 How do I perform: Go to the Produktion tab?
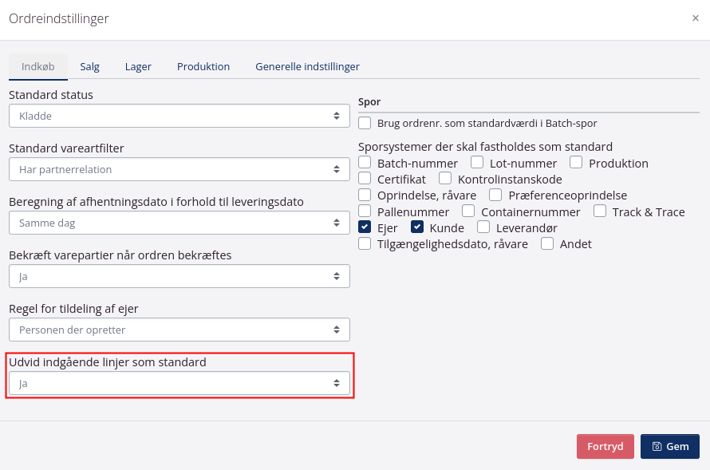tap(203, 66)
